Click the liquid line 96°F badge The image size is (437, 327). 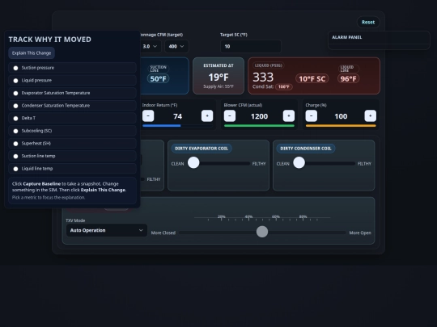(348, 78)
